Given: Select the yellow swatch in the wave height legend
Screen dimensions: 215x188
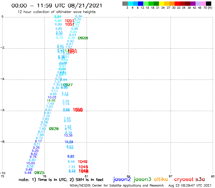Looking at the screenshot, I should tap(162, 3).
